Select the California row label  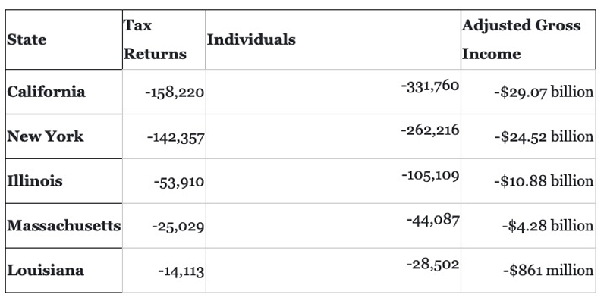tap(46, 92)
